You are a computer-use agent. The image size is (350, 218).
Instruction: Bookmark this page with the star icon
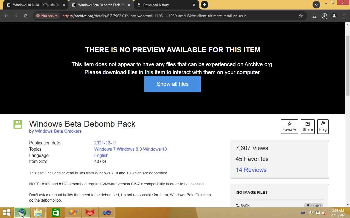(x=301, y=16)
